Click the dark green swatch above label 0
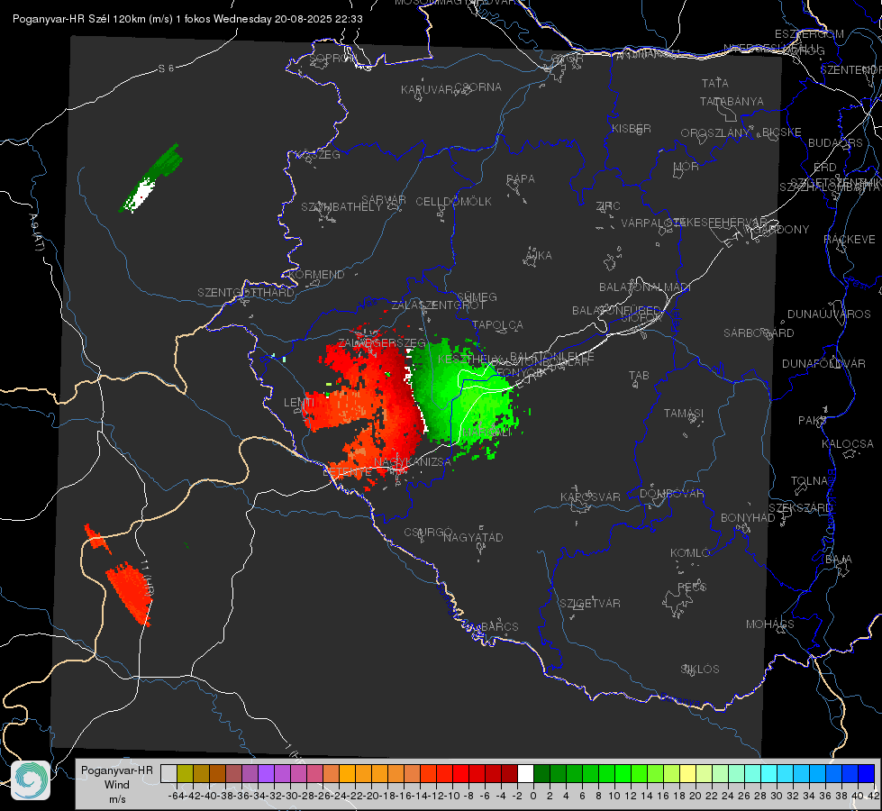 pos(541,773)
